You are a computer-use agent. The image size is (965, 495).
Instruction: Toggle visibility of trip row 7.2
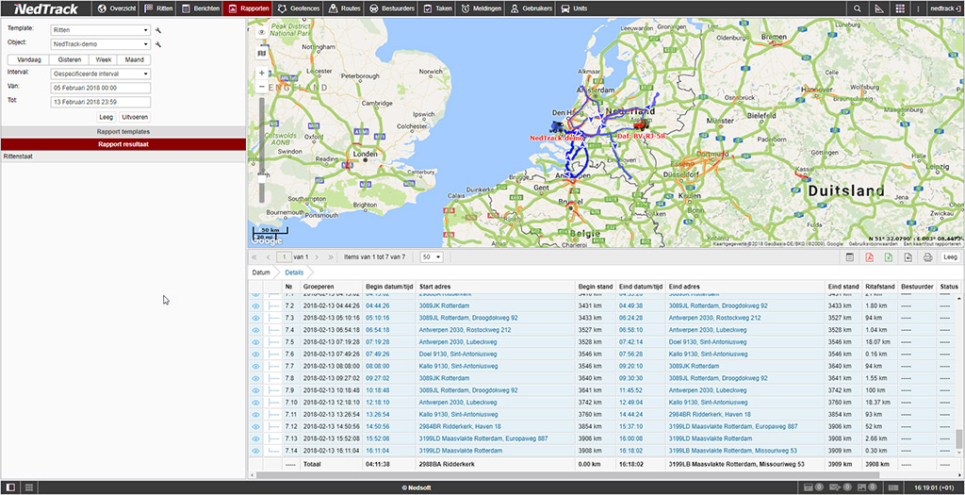[x=256, y=305]
